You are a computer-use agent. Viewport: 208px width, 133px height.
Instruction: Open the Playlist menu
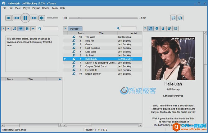36,8
